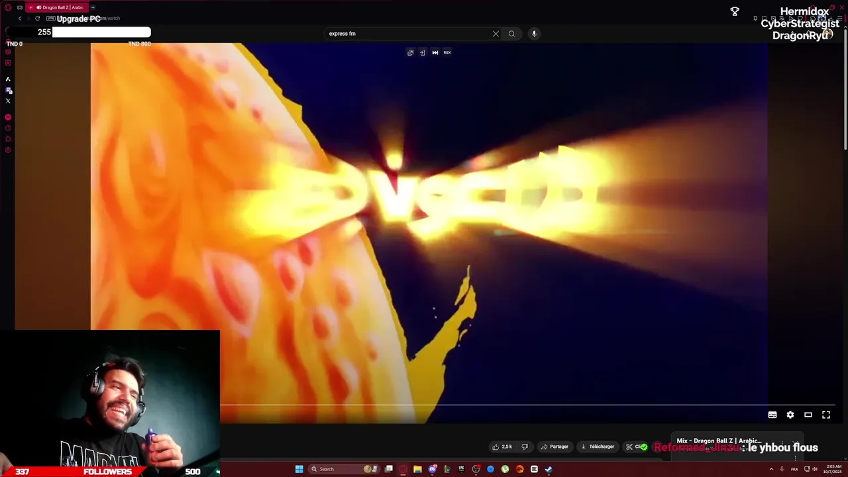Dislike the video
Image resolution: width=848 pixels, height=477 pixels.
[x=525, y=447]
